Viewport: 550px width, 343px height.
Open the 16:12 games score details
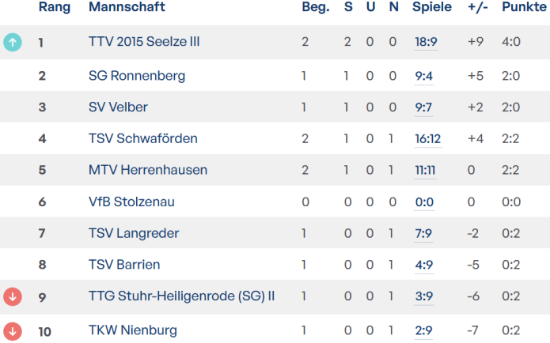tap(427, 138)
